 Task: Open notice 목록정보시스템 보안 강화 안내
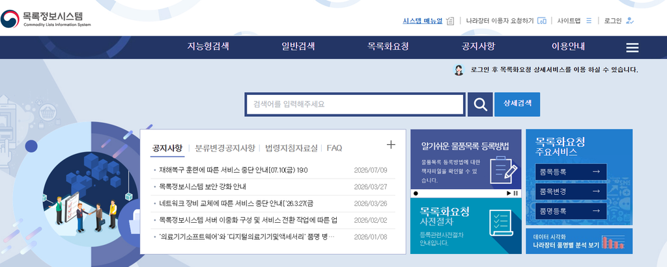[x=203, y=187]
